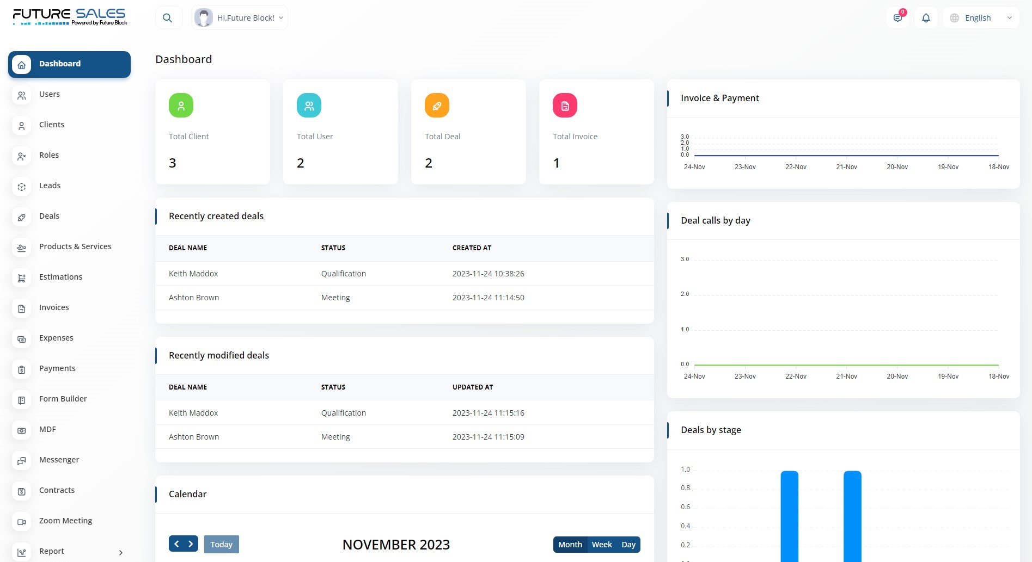Image resolution: width=1032 pixels, height=562 pixels.
Task: Click the teal Total User icon
Action: [309, 106]
